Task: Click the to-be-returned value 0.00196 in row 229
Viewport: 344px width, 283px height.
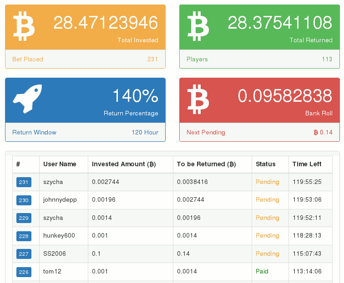Action: (x=189, y=218)
